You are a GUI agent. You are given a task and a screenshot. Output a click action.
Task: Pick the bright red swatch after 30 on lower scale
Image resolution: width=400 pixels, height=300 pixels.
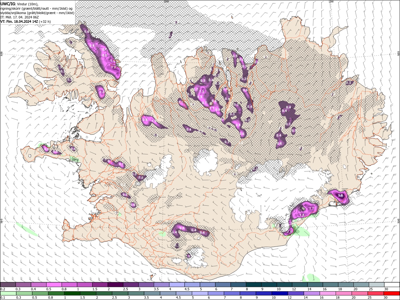click(x=392, y=293)
